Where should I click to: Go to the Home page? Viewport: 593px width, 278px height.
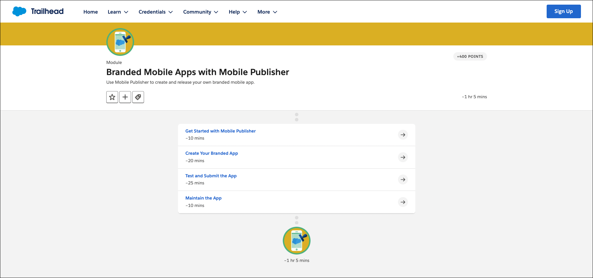coord(91,12)
